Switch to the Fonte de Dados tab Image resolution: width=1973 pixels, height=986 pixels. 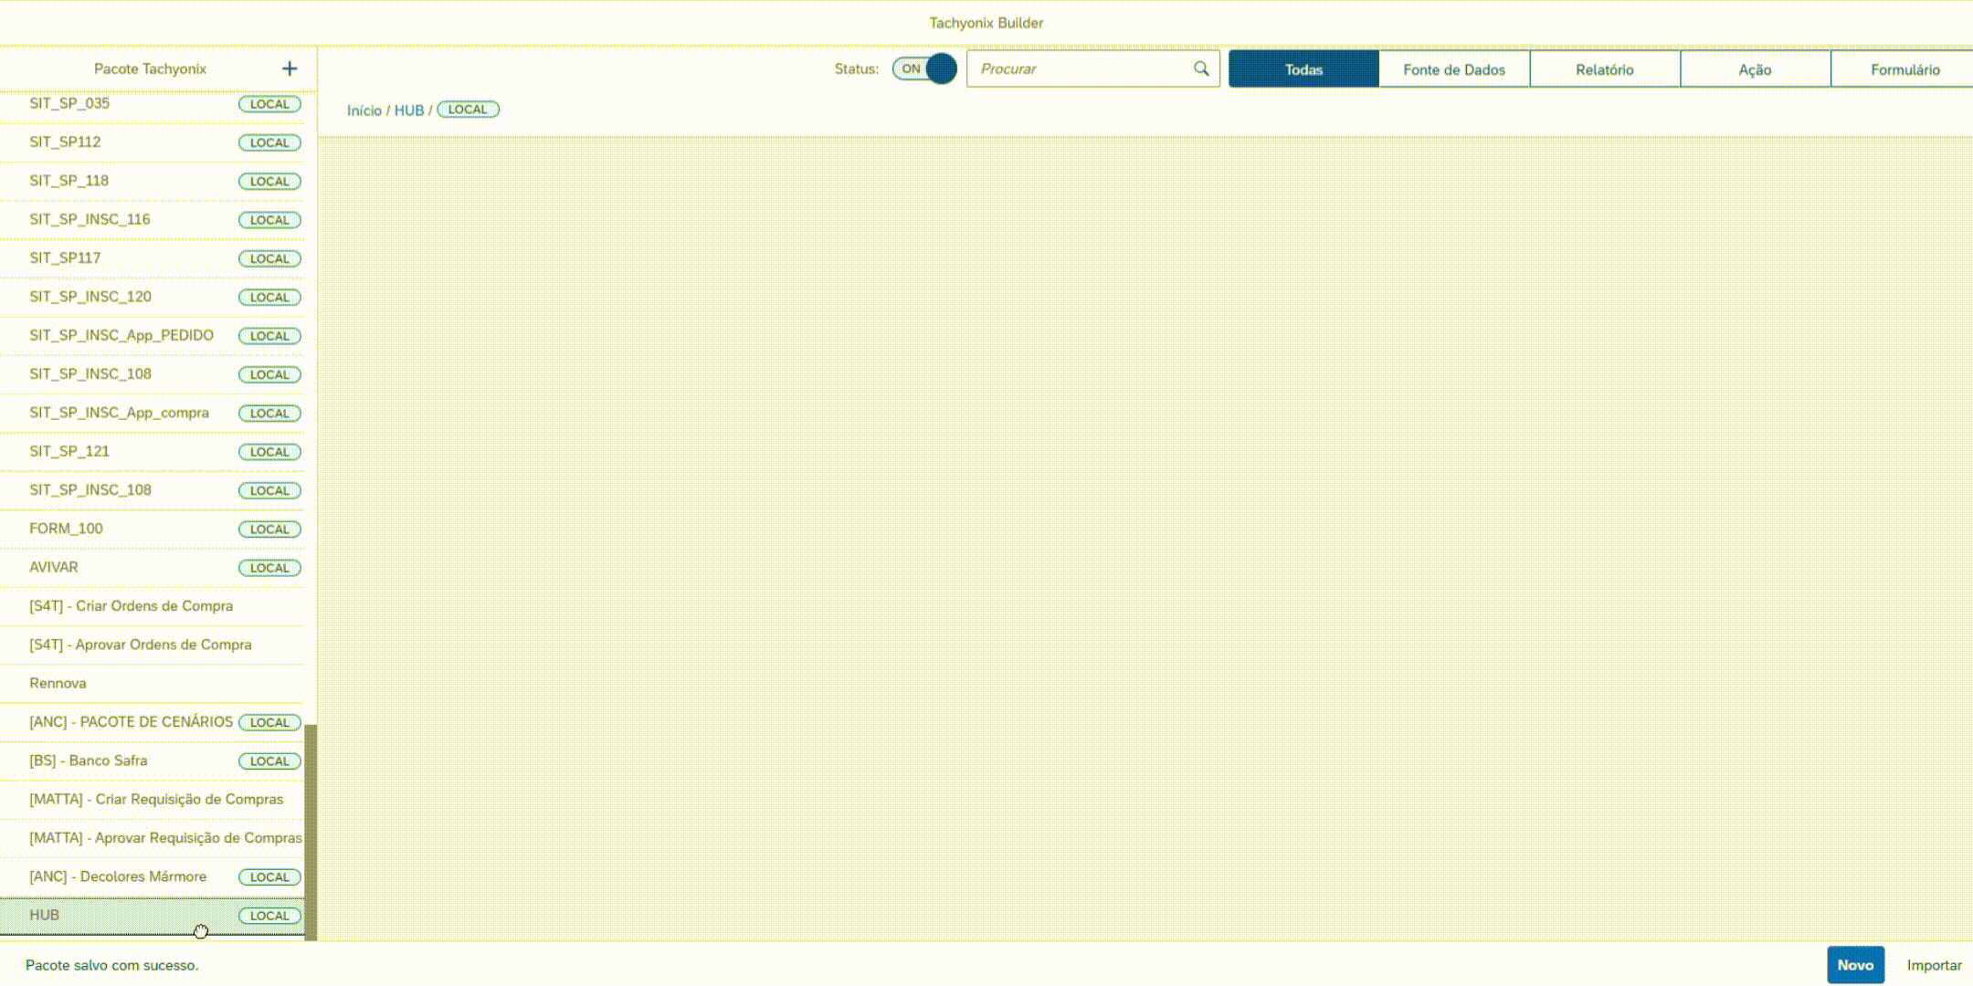[1453, 69]
